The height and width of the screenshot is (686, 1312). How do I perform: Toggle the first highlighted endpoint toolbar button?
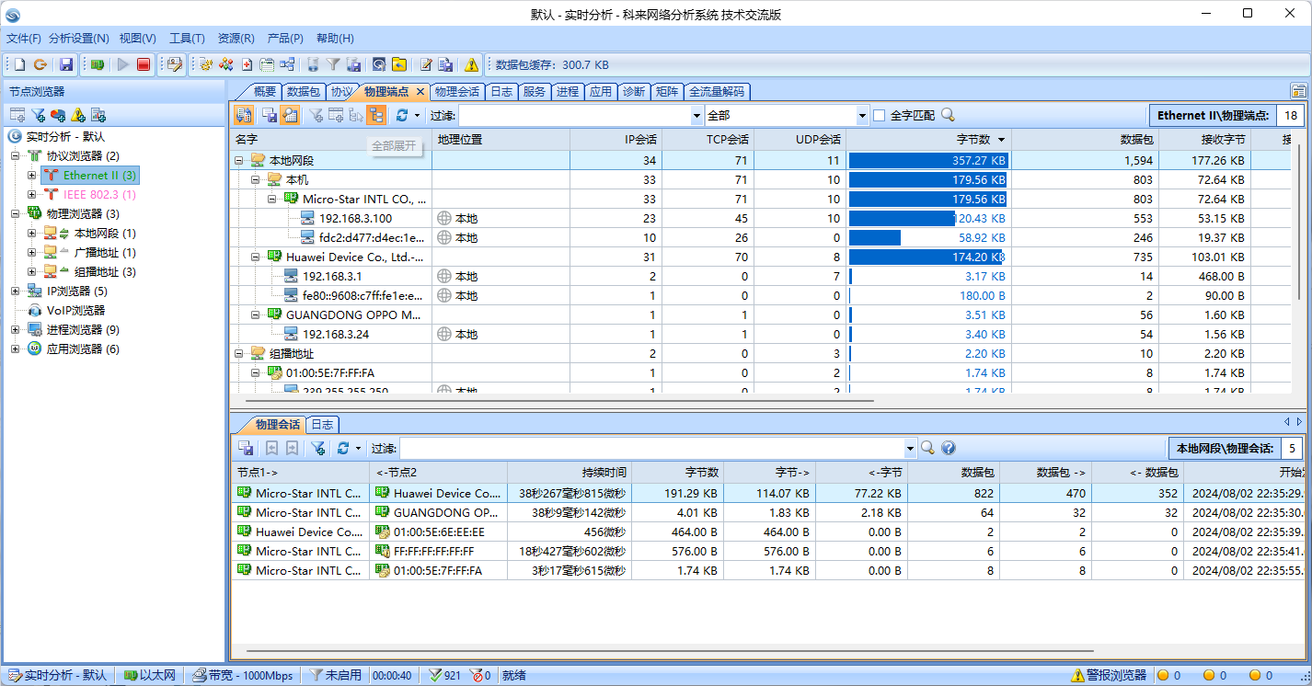(x=244, y=115)
